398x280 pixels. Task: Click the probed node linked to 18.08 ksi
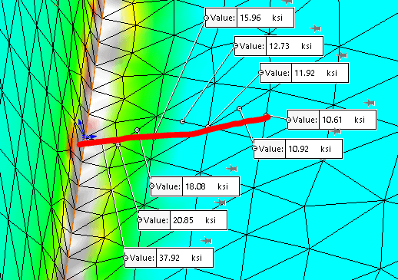point(138,130)
